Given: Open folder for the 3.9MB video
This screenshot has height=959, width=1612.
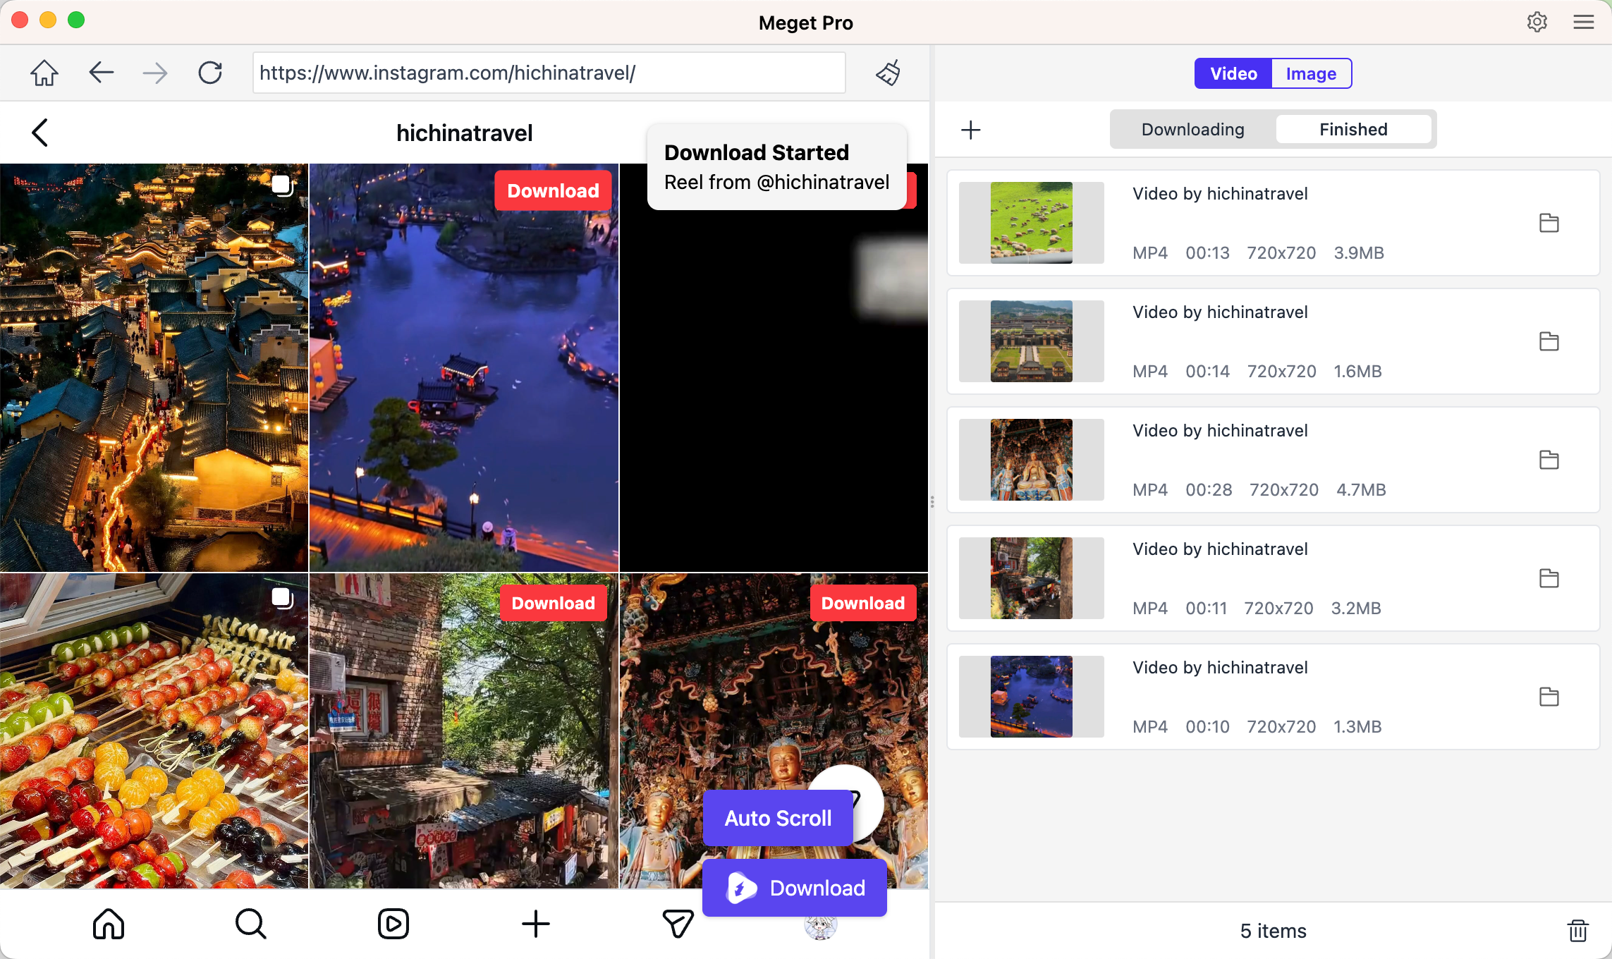Looking at the screenshot, I should coord(1549,223).
